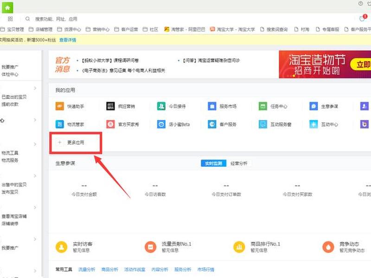
Task: Click the 淘宝造物节 banner image
Action: point(325,64)
